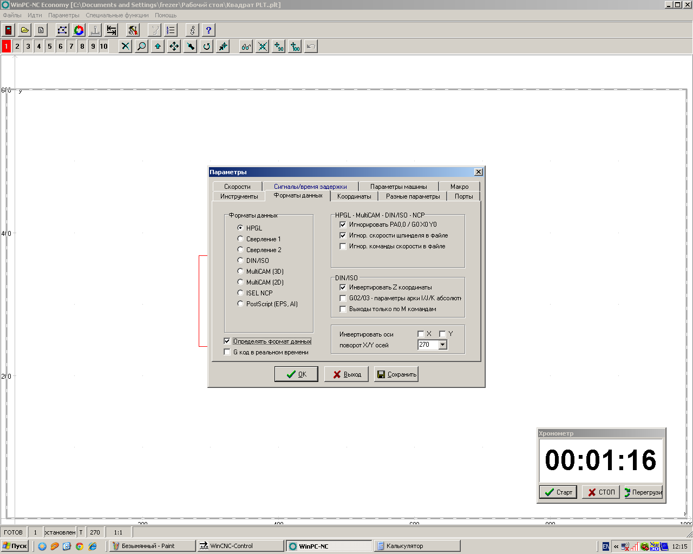Image resolution: width=693 pixels, height=554 pixels.
Task: Click the document page toolbar icon
Action: pyautogui.click(x=41, y=30)
